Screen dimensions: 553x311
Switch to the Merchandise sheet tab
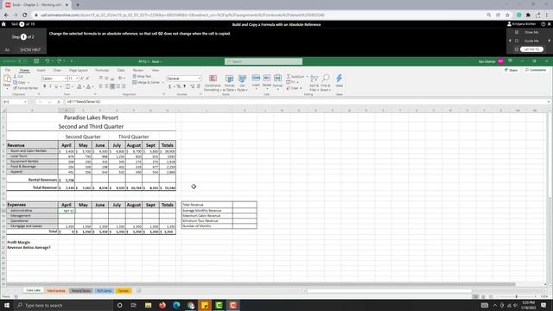[x=56, y=291]
